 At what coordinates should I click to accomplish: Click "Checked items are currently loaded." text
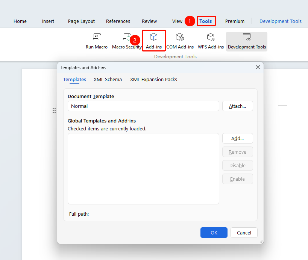pyautogui.click(x=107, y=129)
